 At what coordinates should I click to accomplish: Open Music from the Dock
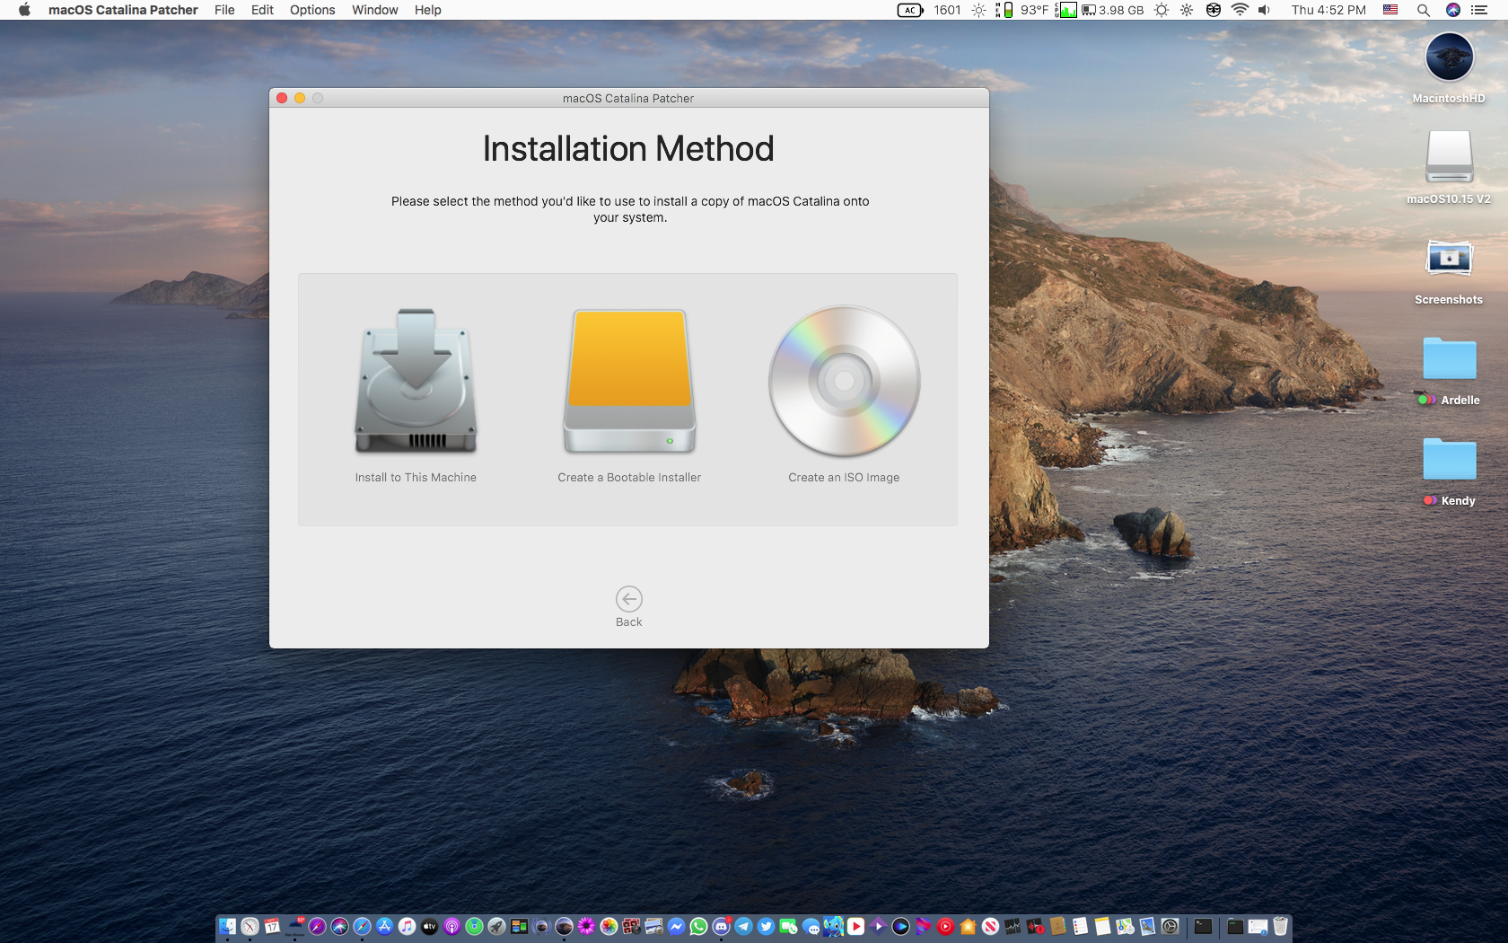407,926
